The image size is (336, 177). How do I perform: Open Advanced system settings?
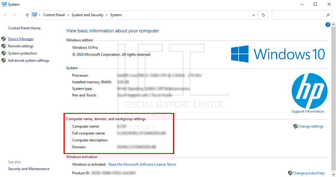click(x=29, y=60)
